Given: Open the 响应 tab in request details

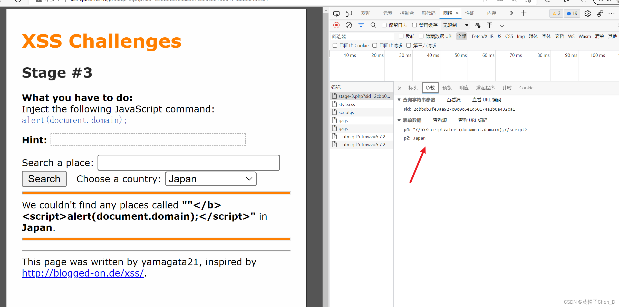Looking at the screenshot, I should point(464,88).
